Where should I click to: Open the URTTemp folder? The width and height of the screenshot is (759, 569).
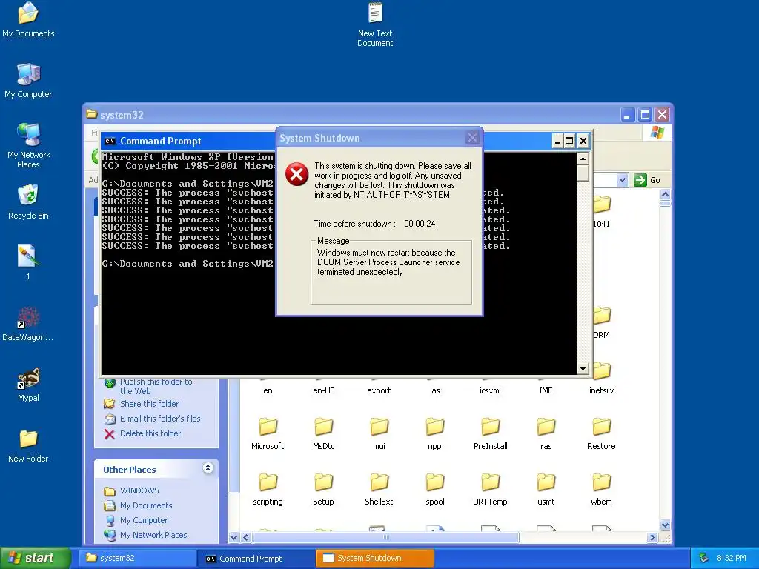(x=491, y=489)
